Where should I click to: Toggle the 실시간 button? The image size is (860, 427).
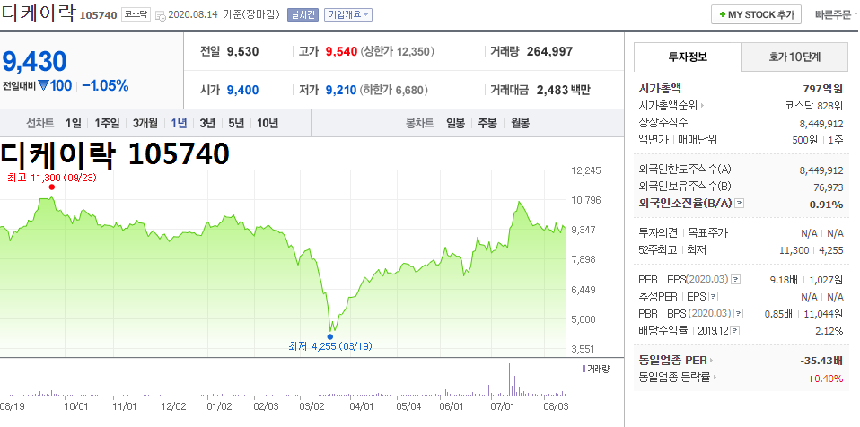coord(303,14)
